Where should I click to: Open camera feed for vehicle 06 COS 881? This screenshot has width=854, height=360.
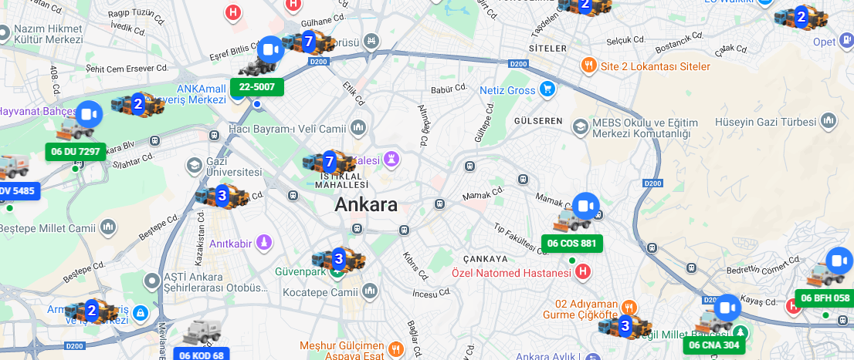(585, 206)
